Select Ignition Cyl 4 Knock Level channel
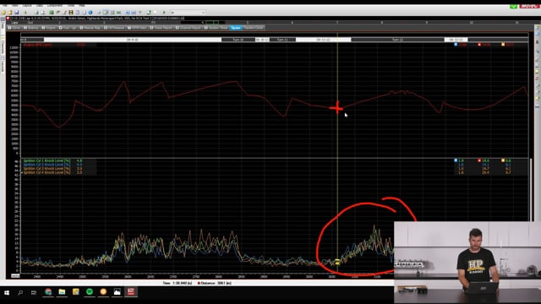This screenshot has width=541, height=304. [46, 172]
